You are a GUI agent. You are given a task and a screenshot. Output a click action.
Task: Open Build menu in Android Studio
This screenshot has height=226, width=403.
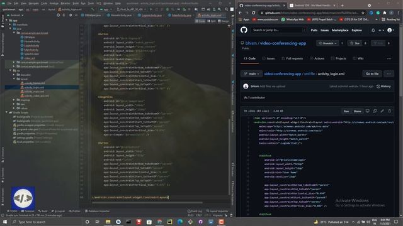pyautogui.click(x=76, y=3)
